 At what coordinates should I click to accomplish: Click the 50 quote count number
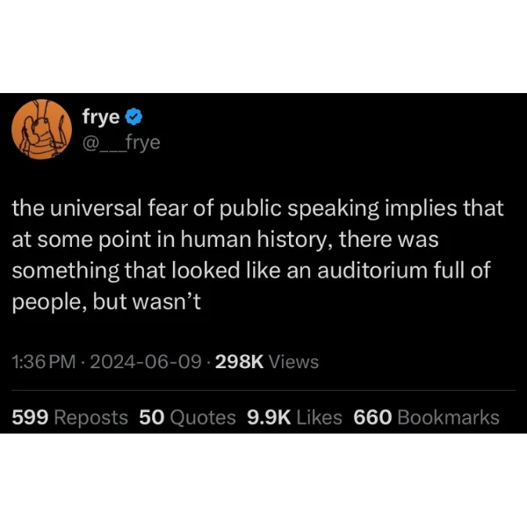click(x=152, y=417)
